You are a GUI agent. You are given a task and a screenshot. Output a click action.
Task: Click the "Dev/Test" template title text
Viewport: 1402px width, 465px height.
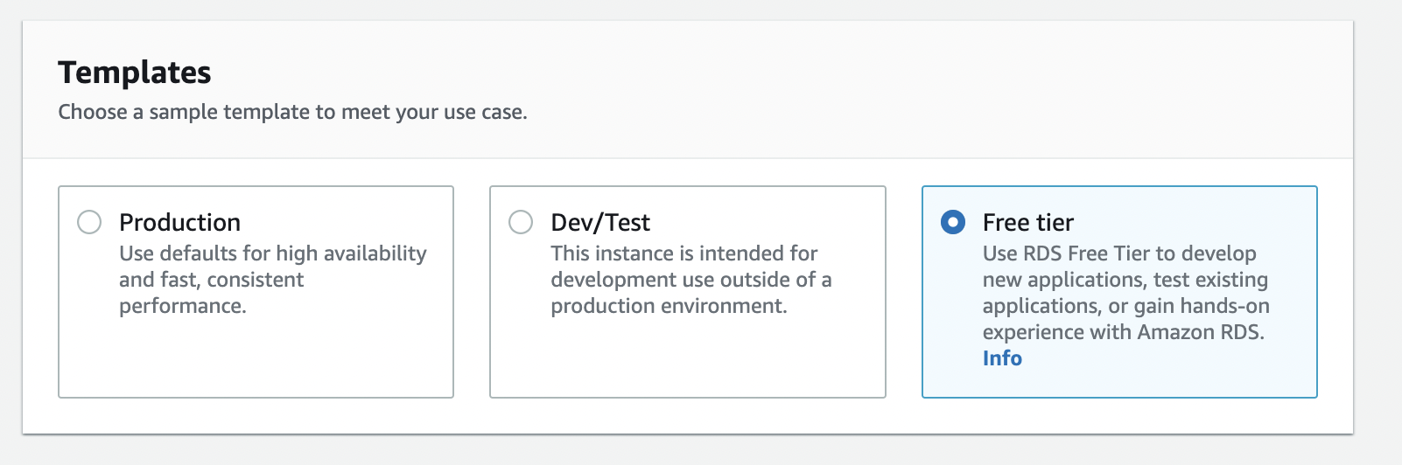point(600,223)
